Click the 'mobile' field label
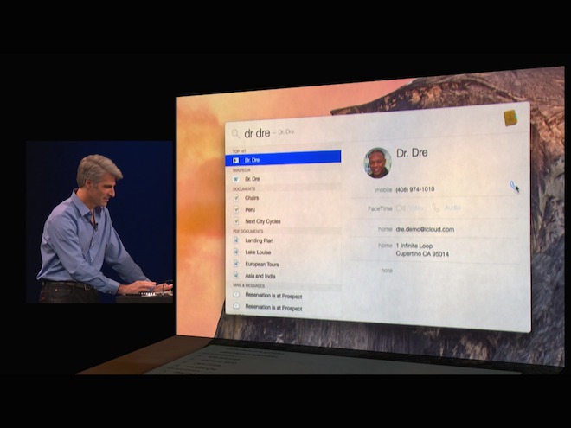Screen dimensions: 571x428 [x=383, y=190]
